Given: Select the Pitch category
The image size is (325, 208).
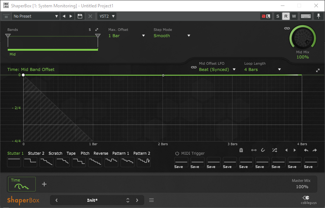Looking at the screenshot, I should pyautogui.click(x=85, y=153).
